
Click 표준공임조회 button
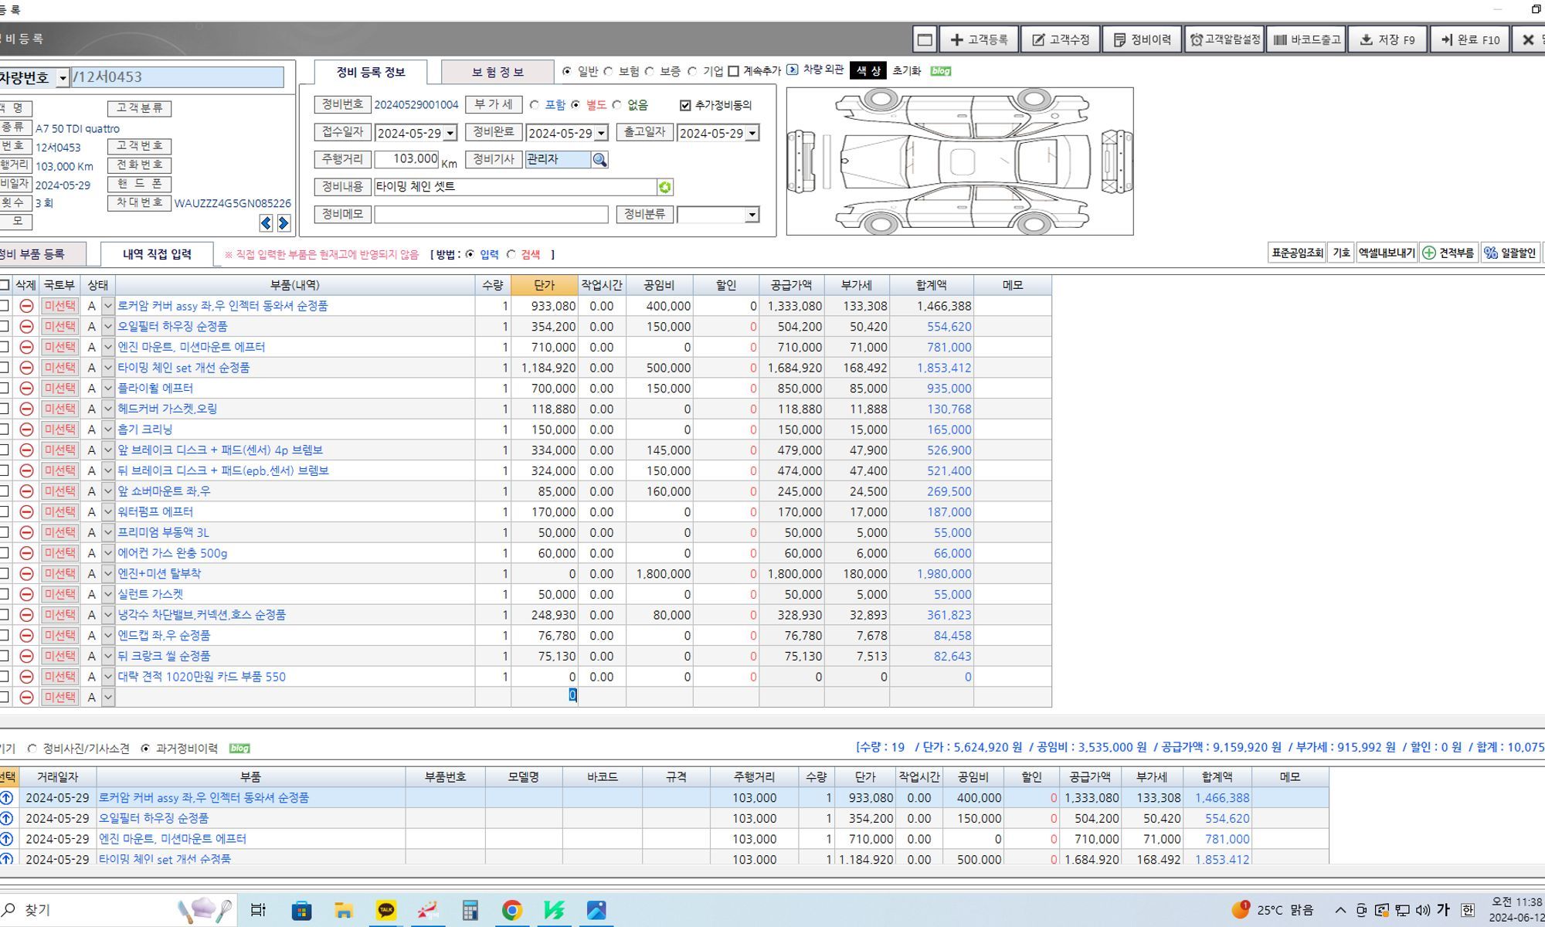[x=1297, y=253]
